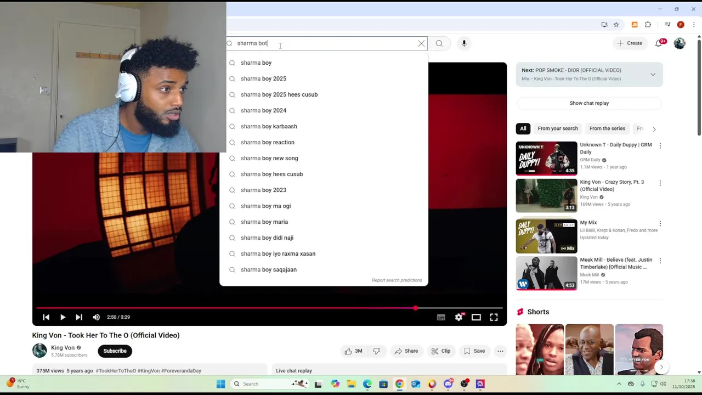Open the Chrome extensions puzzle icon
702x395 pixels.
[648, 25]
